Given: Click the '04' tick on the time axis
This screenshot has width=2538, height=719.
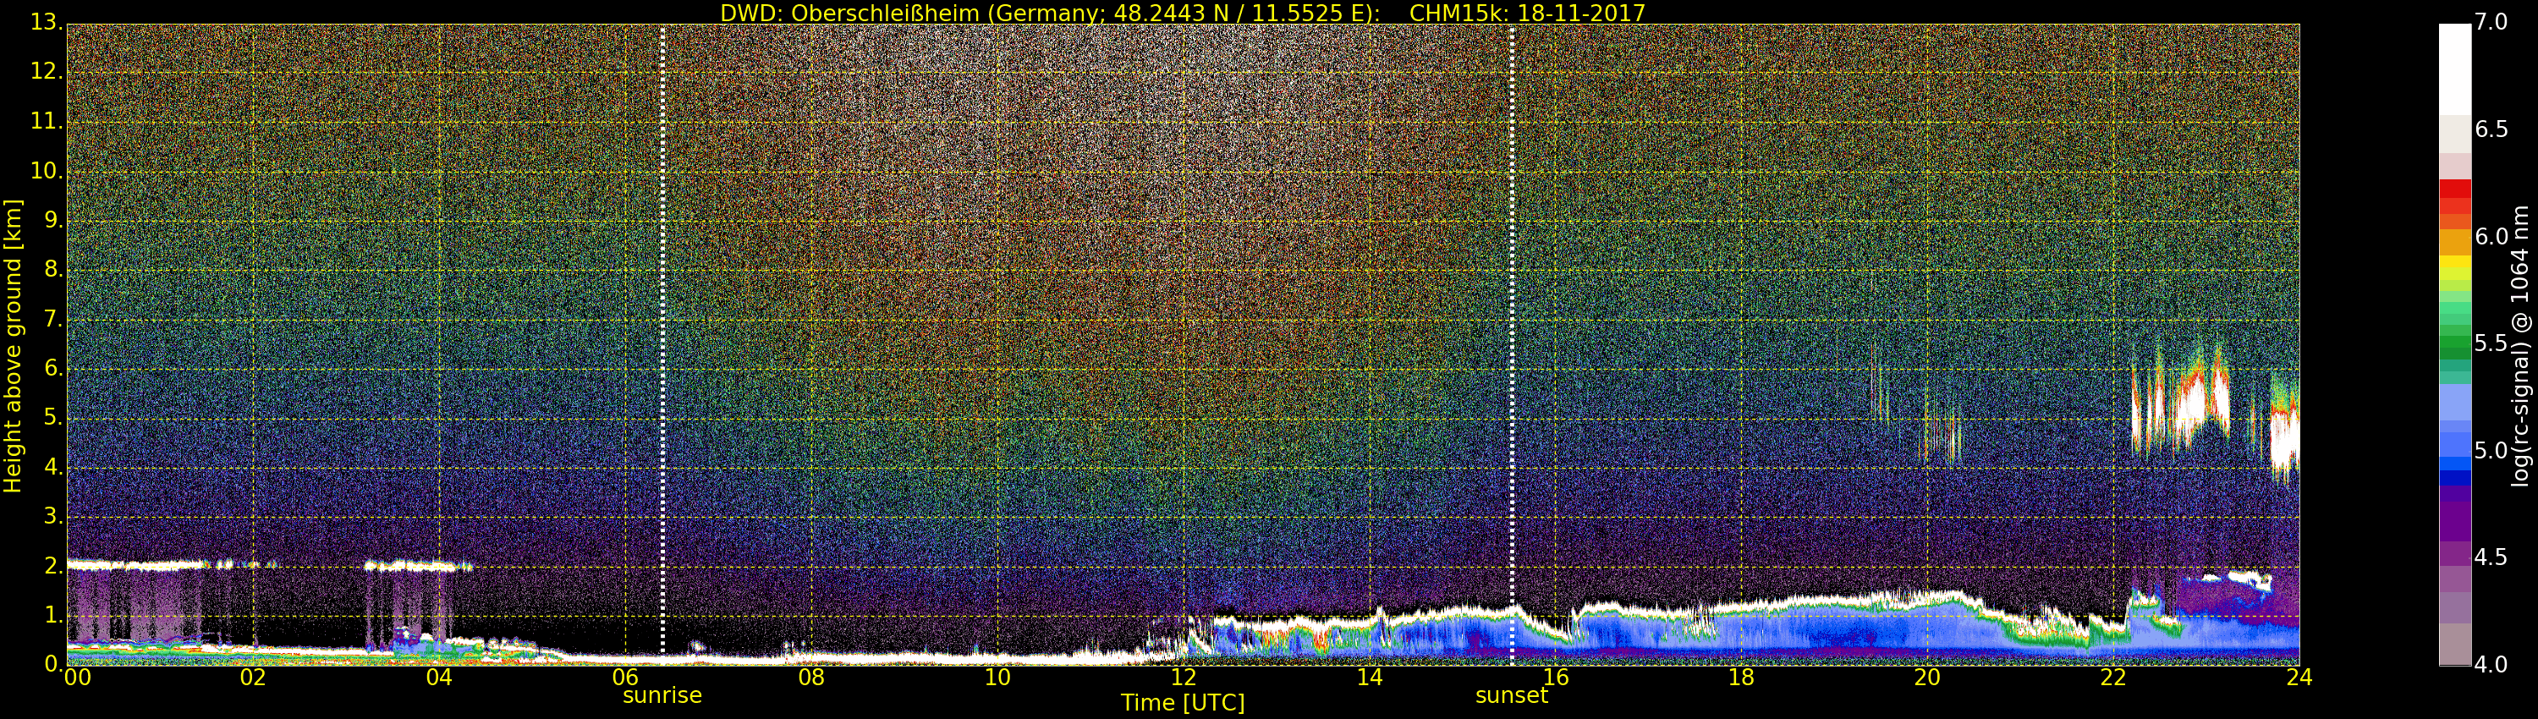Looking at the screenshot, I should 439,678.
